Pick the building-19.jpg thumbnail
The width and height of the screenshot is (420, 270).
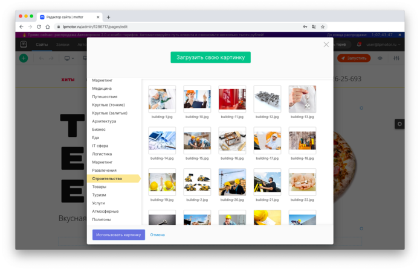point(162,182)
